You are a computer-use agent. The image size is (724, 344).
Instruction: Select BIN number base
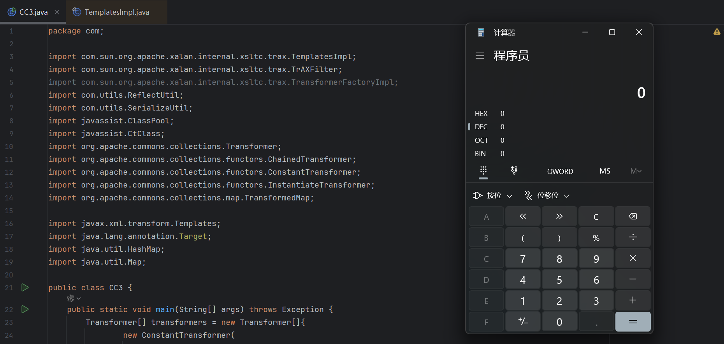point(480,154)
